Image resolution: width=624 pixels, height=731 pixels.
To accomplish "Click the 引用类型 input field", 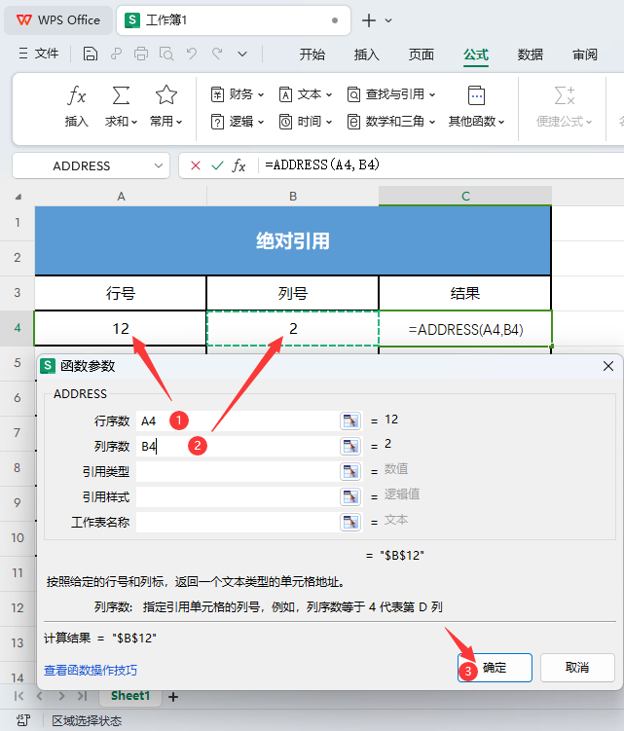I will pyautogui.click(x=238, y=471).
